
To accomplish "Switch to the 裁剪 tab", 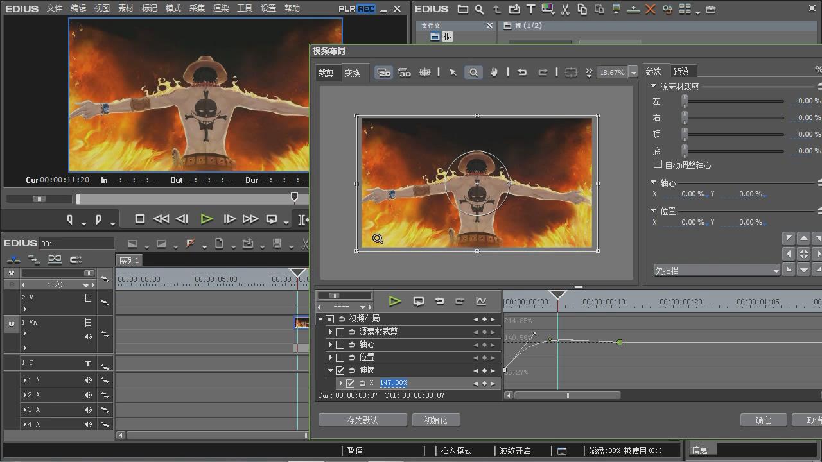I will point(326,73).
